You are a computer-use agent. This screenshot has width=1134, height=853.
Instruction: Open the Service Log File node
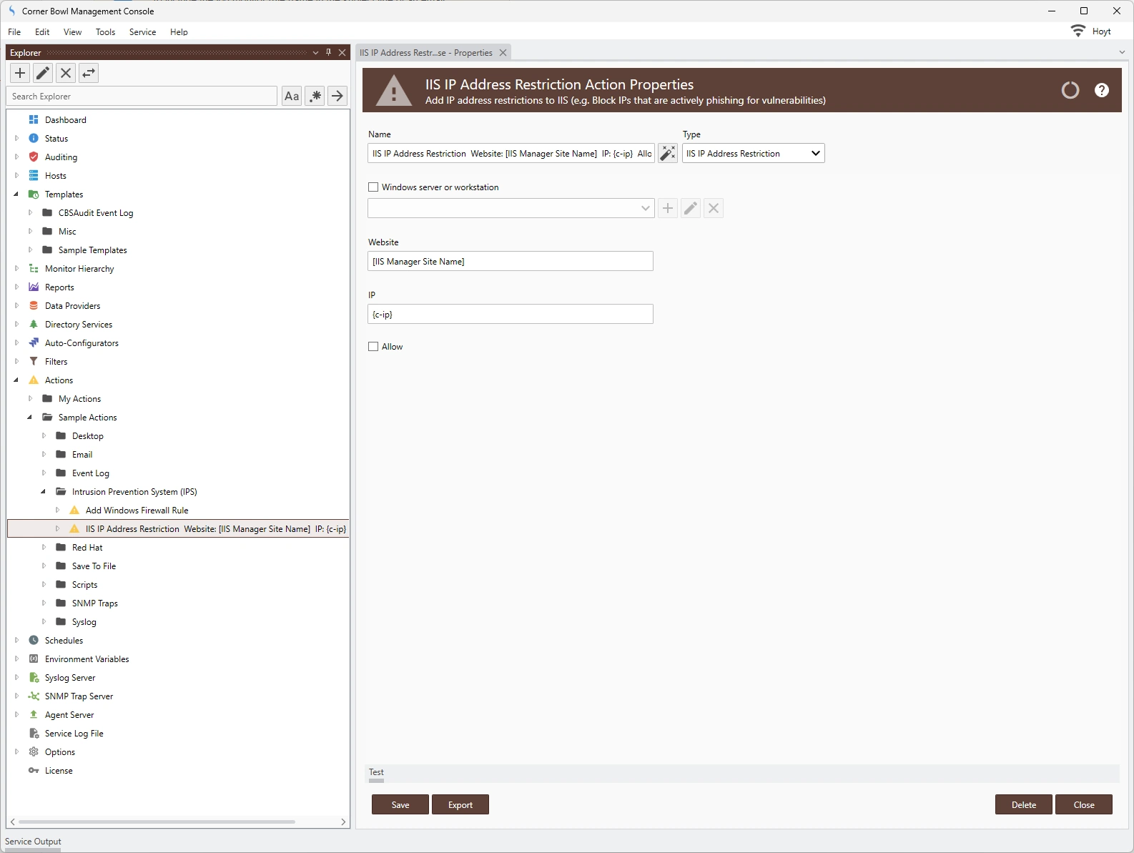[x=74, y=734]
